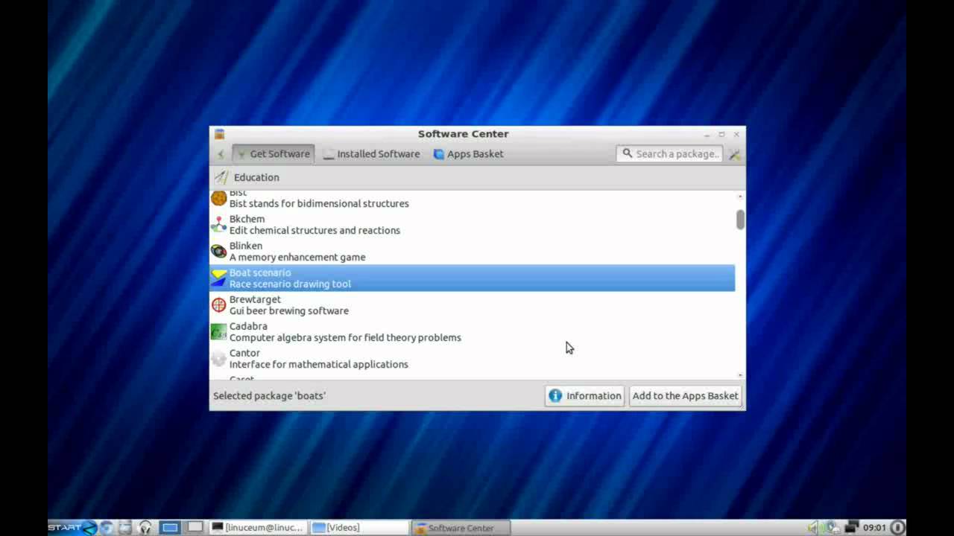
Task: Open the START menu
Action: click(x=72, y=527)
